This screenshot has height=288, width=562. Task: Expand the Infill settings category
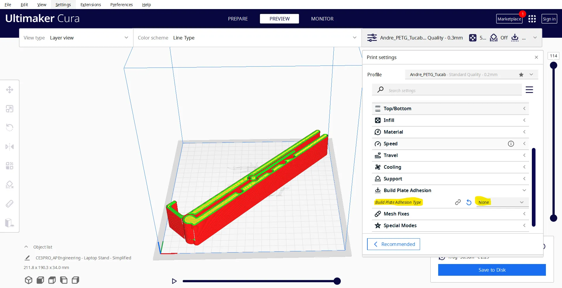pos(450,120)
